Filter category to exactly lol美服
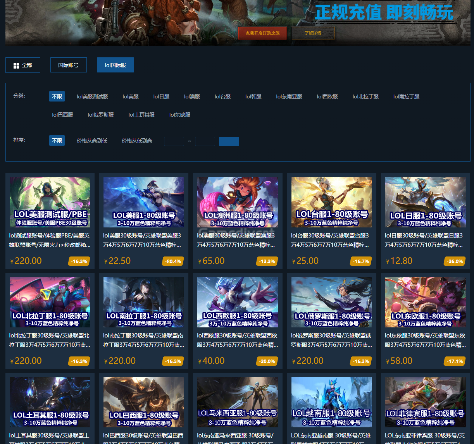This screenshot has width=474, height=444. [131, 96]
